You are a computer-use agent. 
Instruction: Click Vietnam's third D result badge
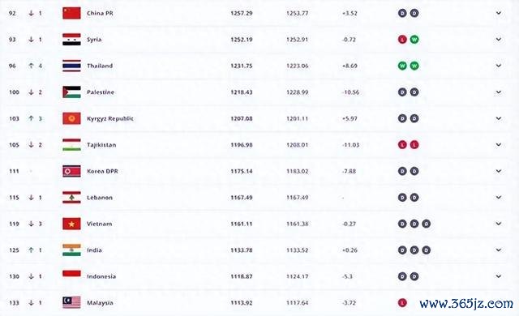click(x=426, y=224)
